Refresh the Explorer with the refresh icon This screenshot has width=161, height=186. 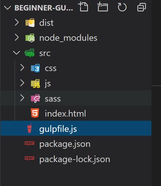(x=122, y=7)
